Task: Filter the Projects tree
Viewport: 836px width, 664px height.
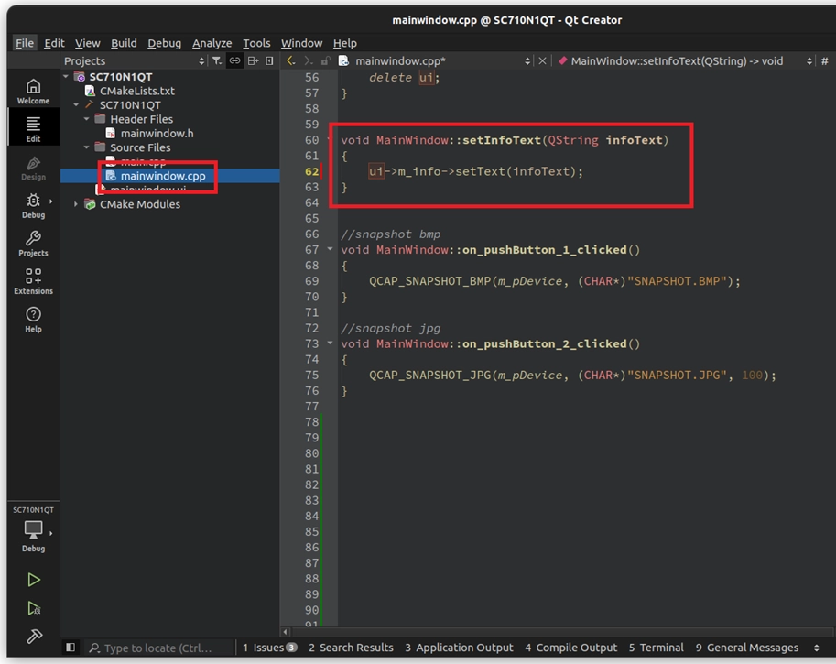Action: (x=216, y=60)
